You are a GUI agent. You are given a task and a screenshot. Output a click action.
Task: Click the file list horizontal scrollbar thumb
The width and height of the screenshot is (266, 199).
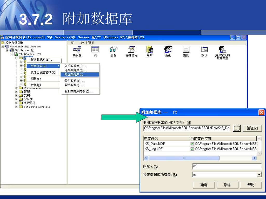tap(184, 158)
